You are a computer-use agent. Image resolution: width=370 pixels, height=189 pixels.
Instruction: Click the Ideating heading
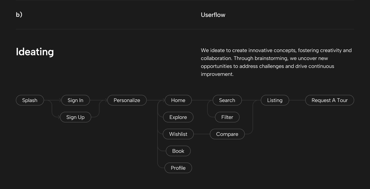point(35,52)
